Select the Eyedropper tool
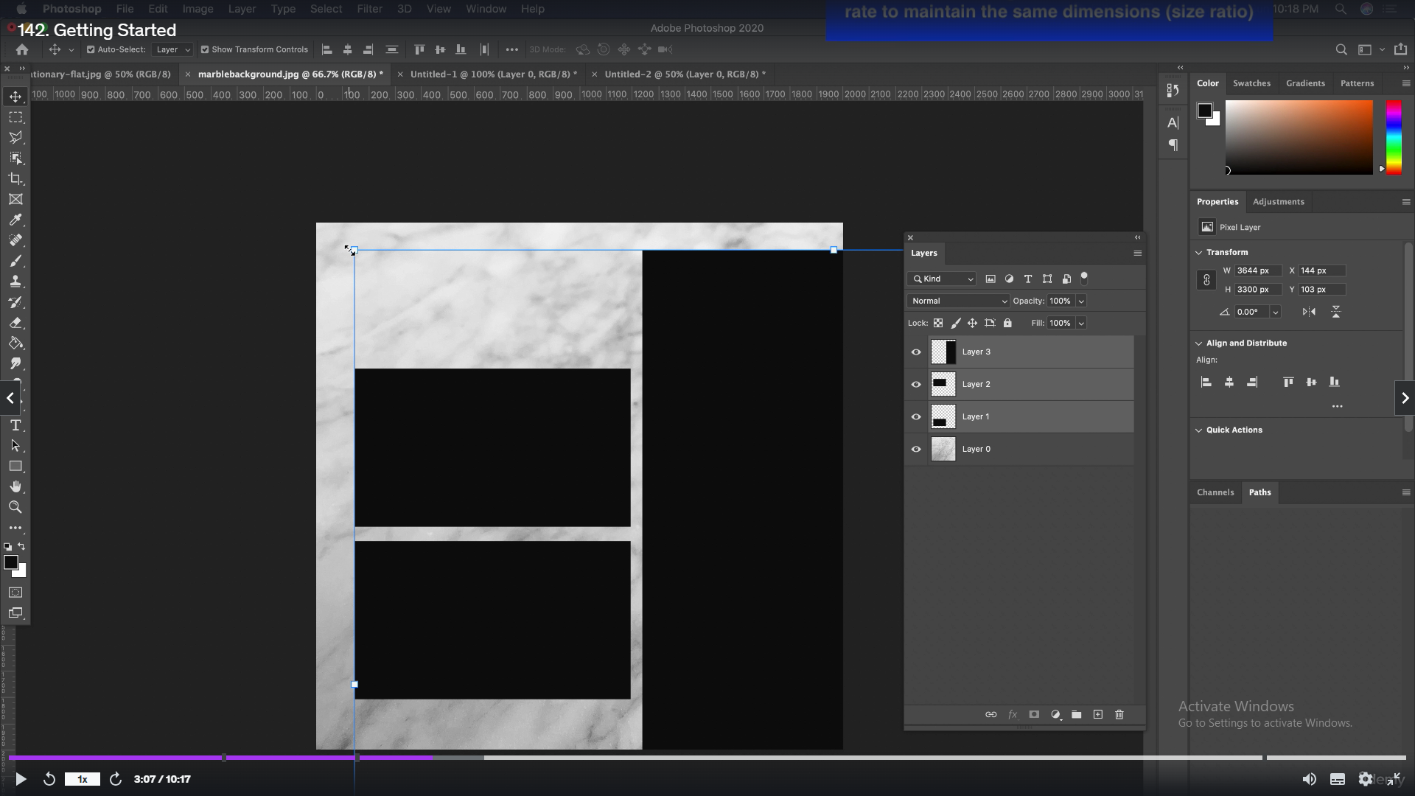This screenshot has height=796, width=1415. click(x=15, y=220)
